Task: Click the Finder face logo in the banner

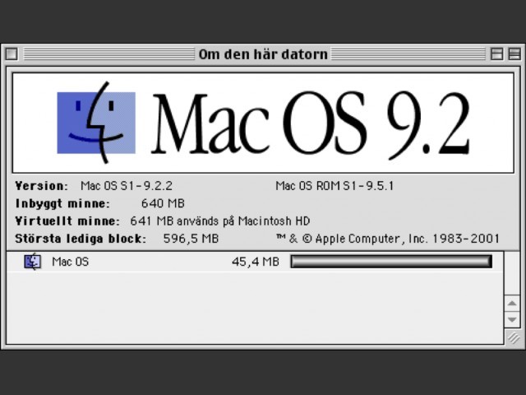Action: (96, 123)
